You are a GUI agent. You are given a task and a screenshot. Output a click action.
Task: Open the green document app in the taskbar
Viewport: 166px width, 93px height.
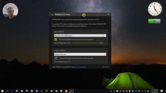[x=61, y=91]
